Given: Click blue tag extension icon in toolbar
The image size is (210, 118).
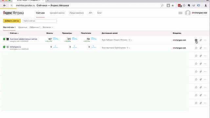Looking at the screenshot, I should pyautogui.click(x=199, y=6).
